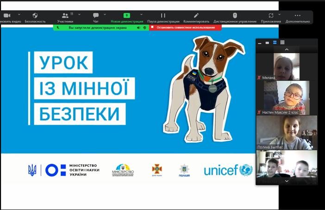Open video options arrow next to camera
The image size is (325, 210).
click(x=19, y=14)
